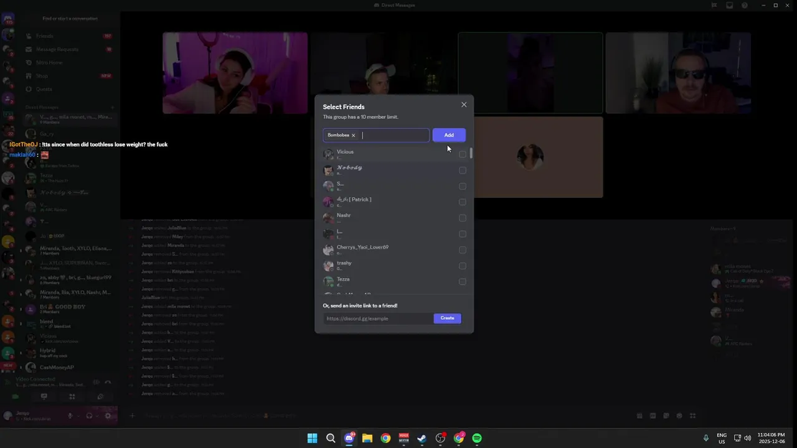Open the Discord inbox icon in title bar
This screenshot has width=797, height=448.
(729, 5)
